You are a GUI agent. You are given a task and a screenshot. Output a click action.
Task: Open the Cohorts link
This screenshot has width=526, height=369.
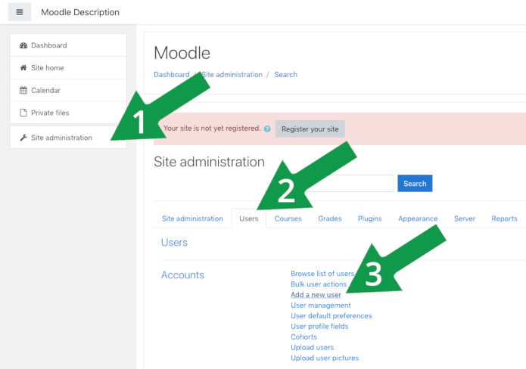click(303, 336)
